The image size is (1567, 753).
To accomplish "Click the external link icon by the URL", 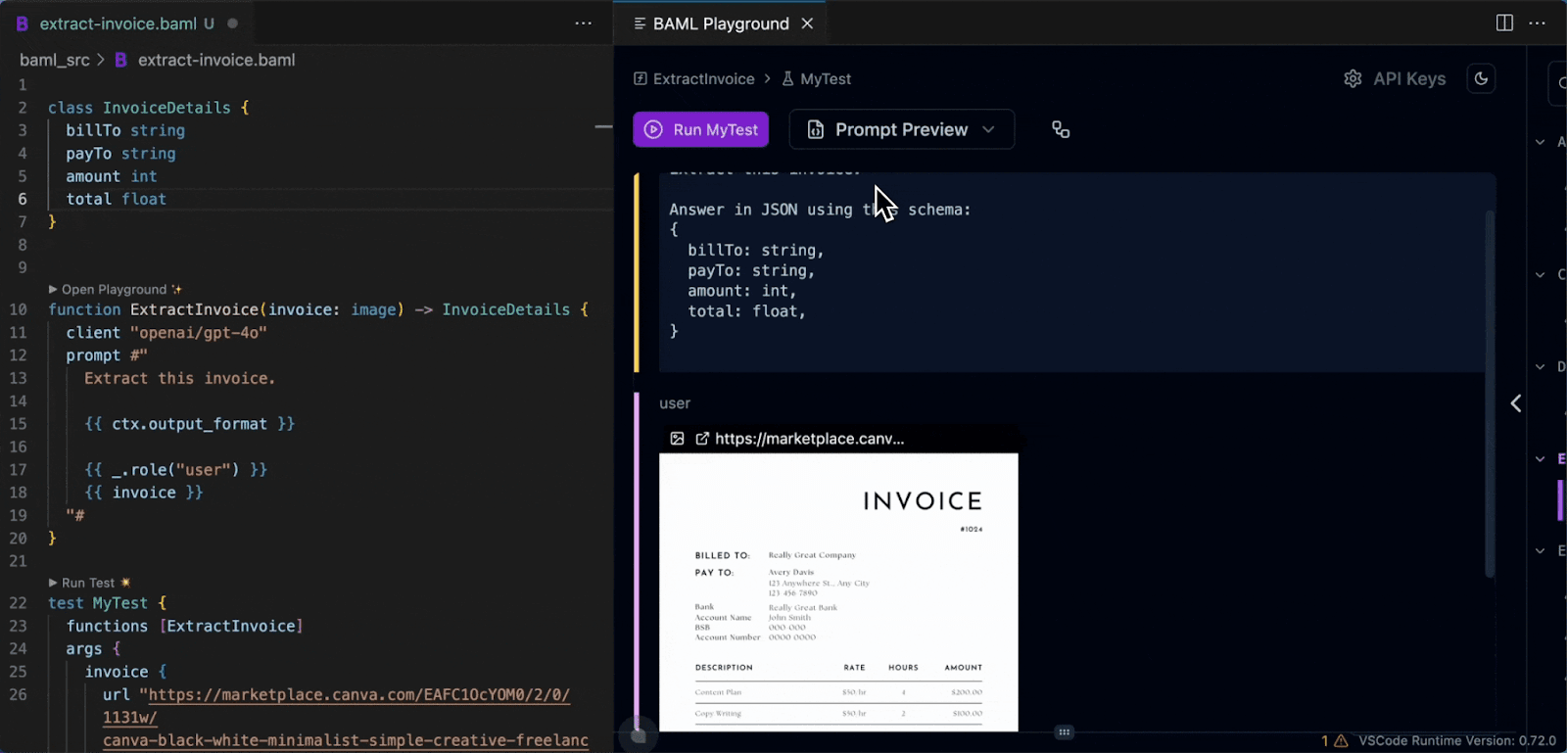I will 702,439.
